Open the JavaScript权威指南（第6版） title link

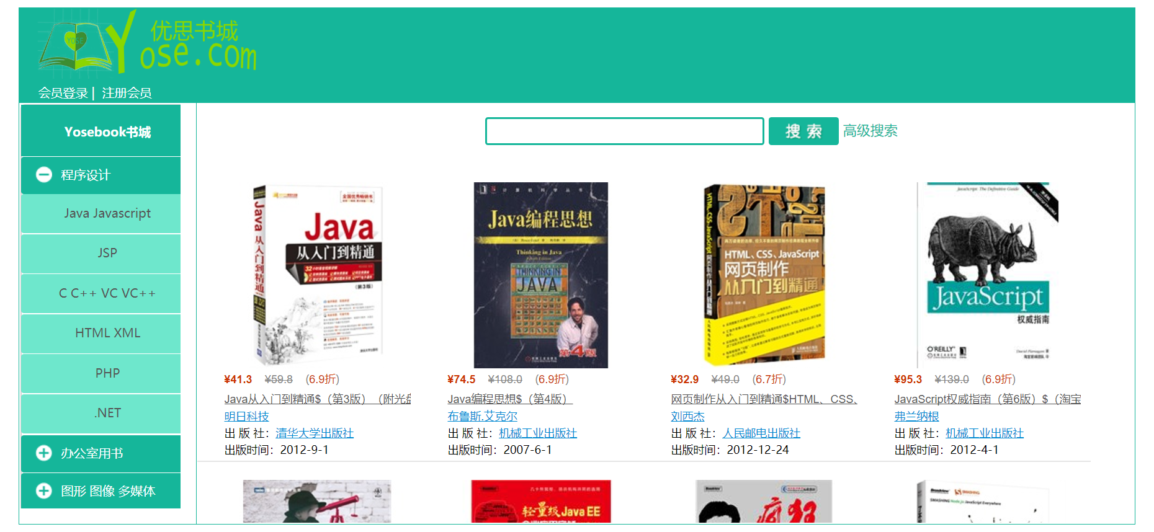pos(988,399)
